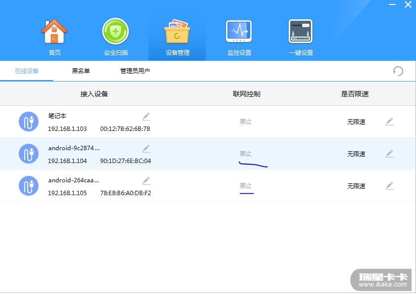Click IP address 192.168.1.103
Image resolution: width=416 pixels, height=294 pixels.
68,129
